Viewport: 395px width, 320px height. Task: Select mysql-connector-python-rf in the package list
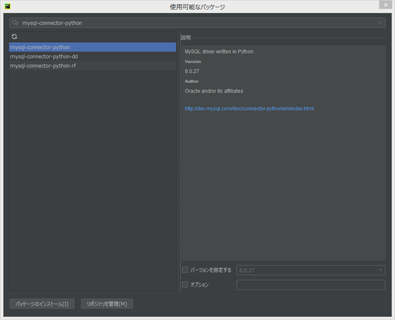coord(92,65)
